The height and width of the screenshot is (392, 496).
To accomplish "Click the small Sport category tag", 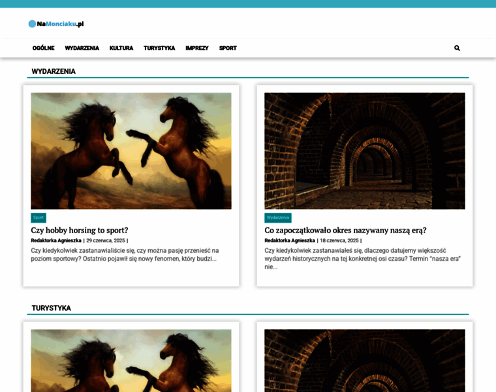I will click(39, 218).
